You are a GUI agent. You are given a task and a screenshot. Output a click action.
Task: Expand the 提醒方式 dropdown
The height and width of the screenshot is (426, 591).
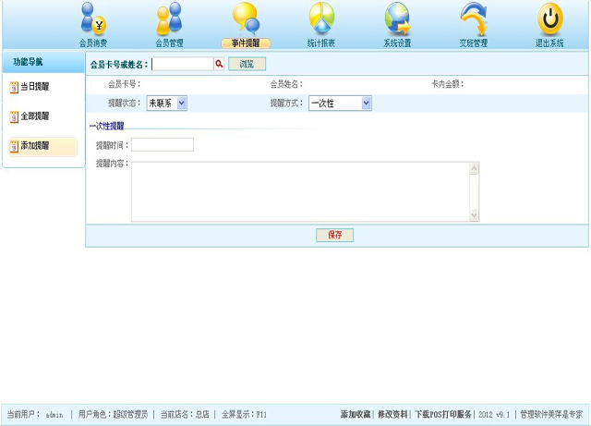click(x=367, y=103)
